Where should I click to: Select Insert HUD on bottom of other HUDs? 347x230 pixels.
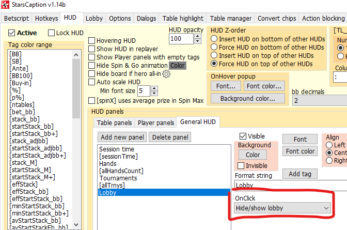pyautogui.click(x=214, y=39)
